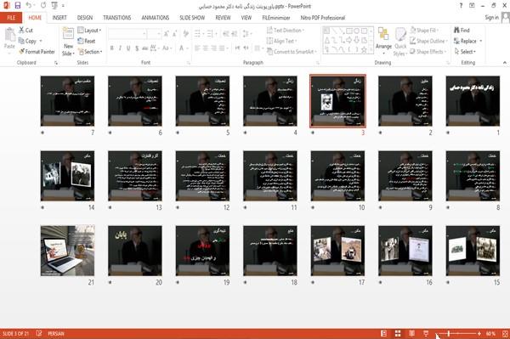The image size is (510, 339).
Task: Switch to Slide Sorter view icon
Action: 398,333
